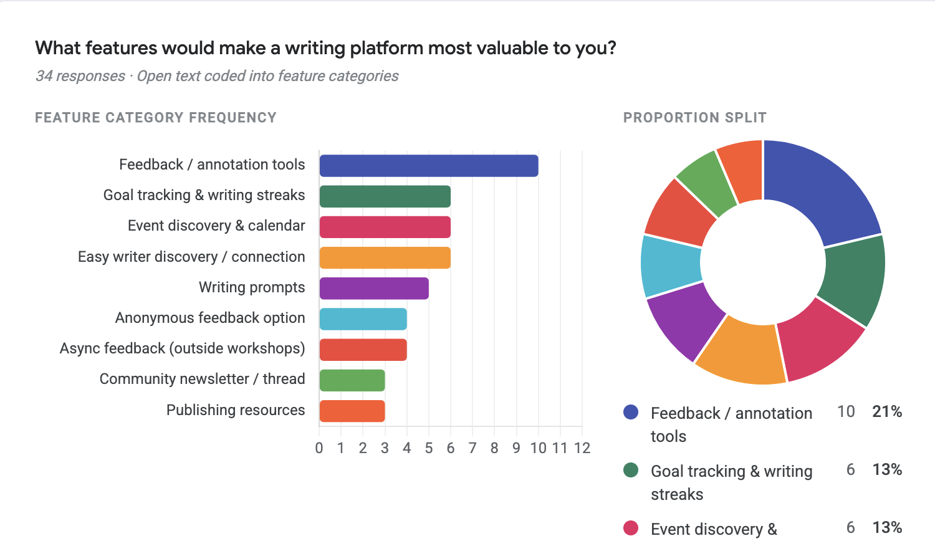935x541 pixels.
Task: Select the light blue Anonymous feedback bar
Action: coord(363,319)
